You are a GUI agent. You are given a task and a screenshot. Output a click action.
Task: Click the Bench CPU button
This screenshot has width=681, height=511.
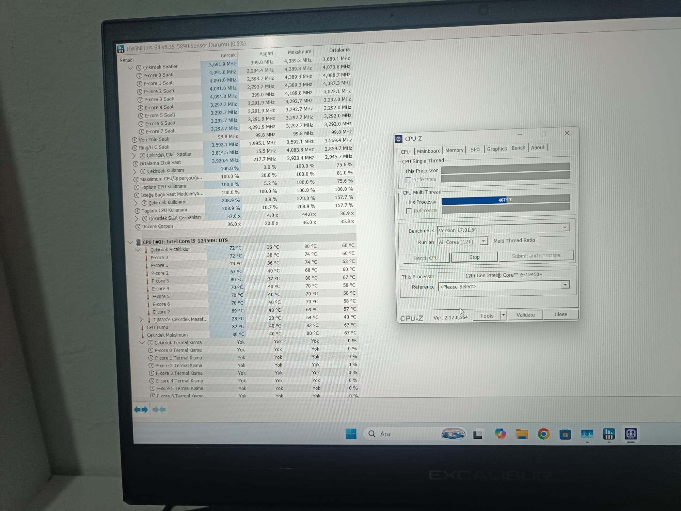pos(426,258)
